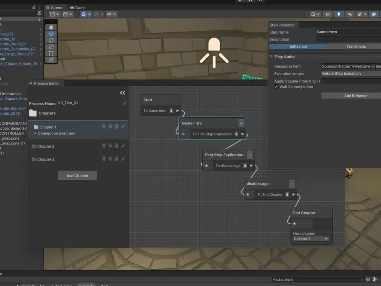Rename Chapter 3 with its pencil icon
The width and height of the screenshot is (381, 286).
pyautogui.click(x=123, y=159)
